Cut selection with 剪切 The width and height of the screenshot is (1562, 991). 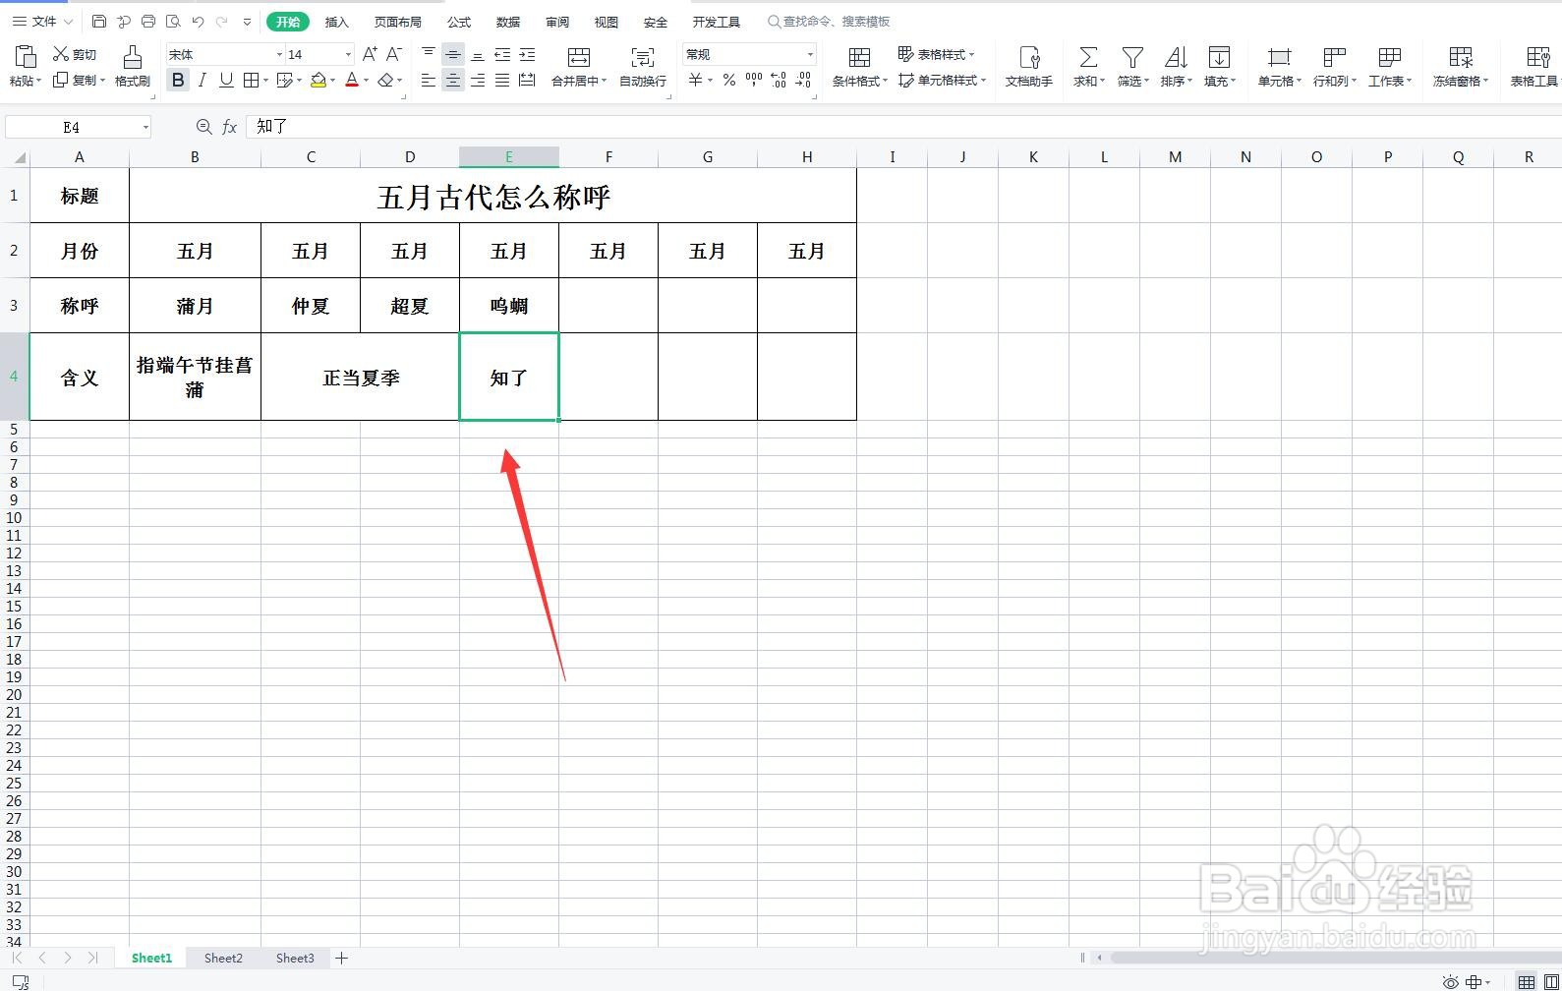(75, 54)
